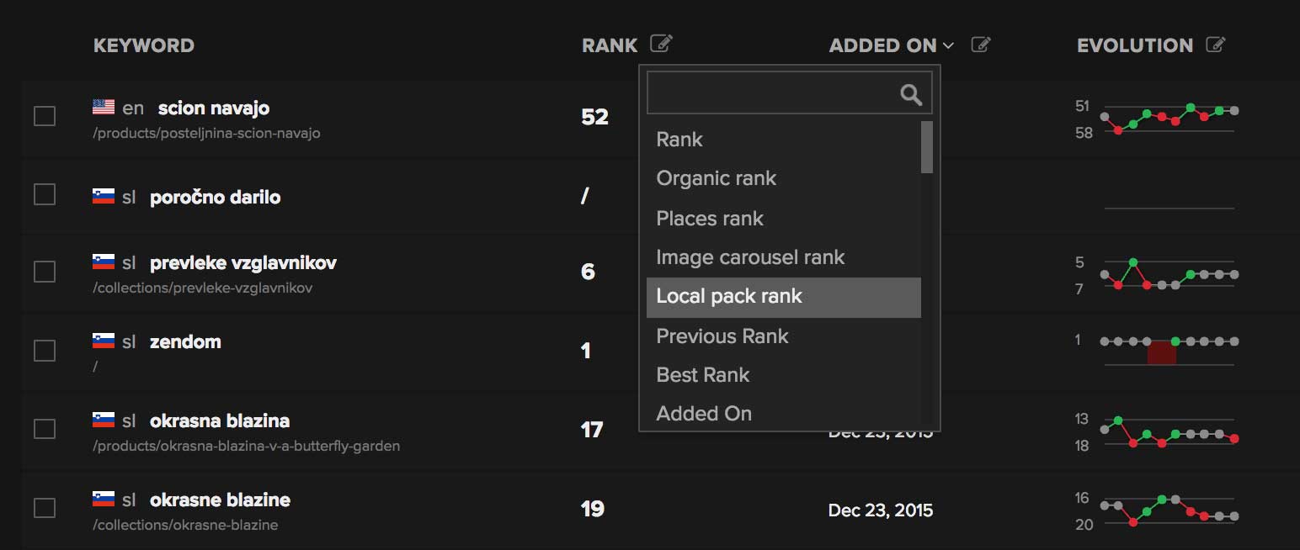Pick Image carousel rank option

pos(750,257)
